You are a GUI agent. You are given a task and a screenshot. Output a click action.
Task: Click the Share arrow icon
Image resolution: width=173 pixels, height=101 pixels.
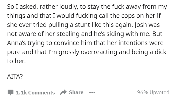63,92
